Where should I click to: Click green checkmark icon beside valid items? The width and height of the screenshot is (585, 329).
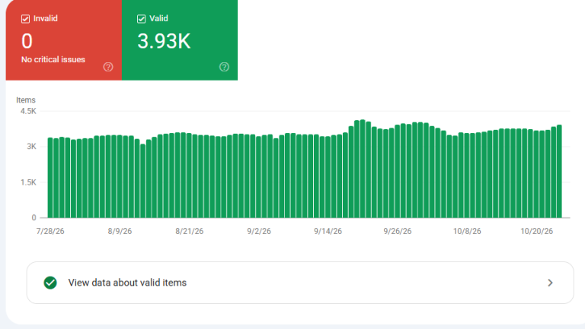50,283
